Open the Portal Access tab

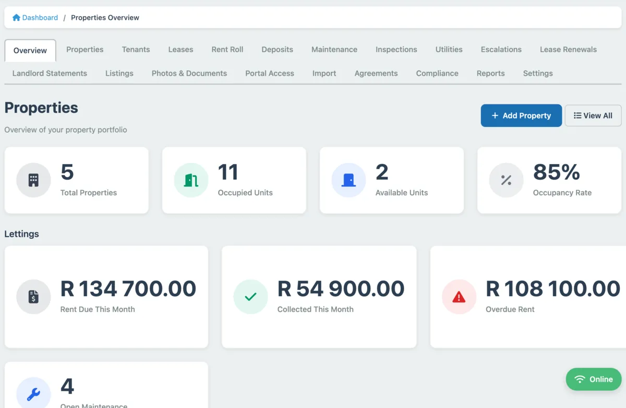click(270, 74)
